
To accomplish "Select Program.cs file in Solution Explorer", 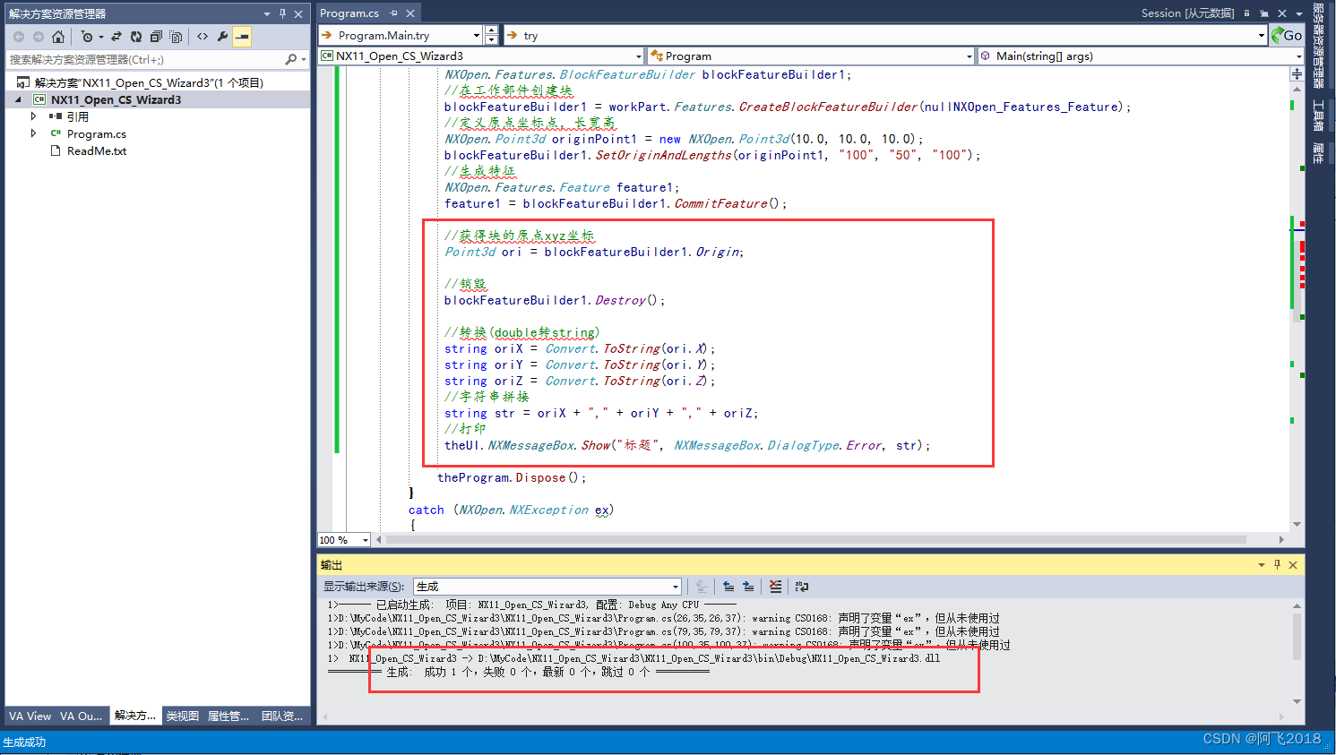I will (x=96, y=133).
